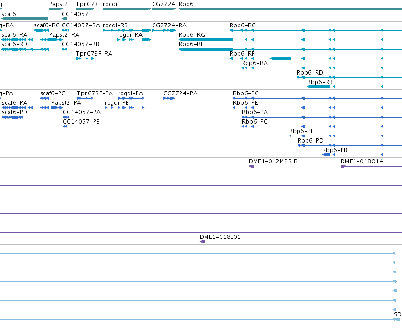The image size is (402, 331).
Task: Select the Rbp6-PB protein label
Action: (334, 150)
